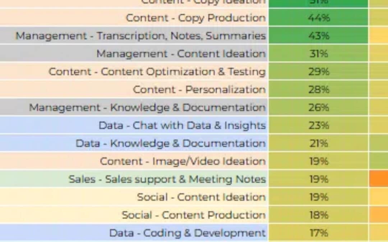
Task: Select Content - Content Optimization & Testing label
Action: 157,72
